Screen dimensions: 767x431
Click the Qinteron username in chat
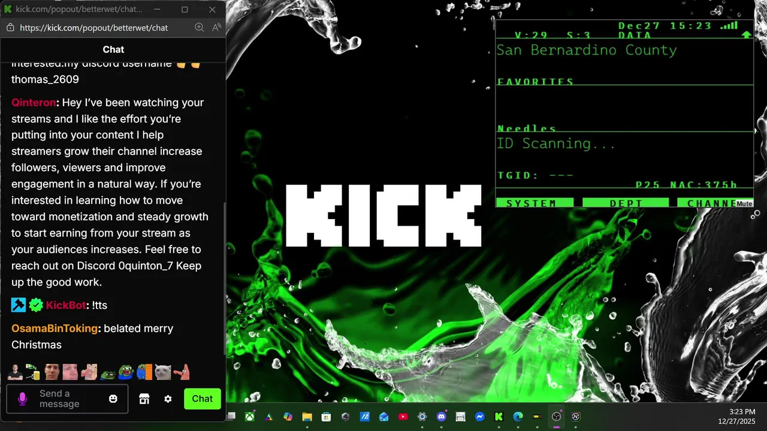pos(34,102)
